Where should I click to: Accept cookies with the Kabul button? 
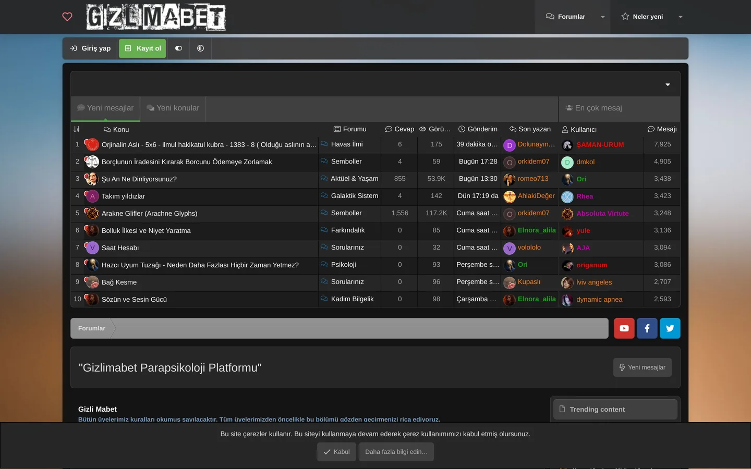pyautogui.click(x=336, y=452)
